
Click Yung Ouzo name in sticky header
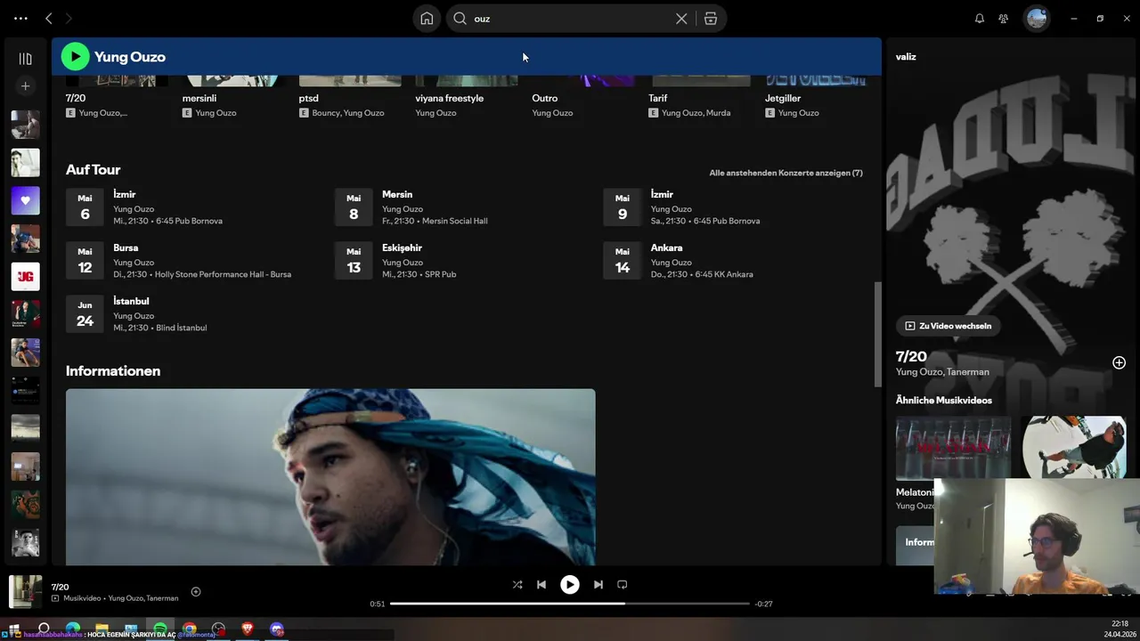(130, 57)
